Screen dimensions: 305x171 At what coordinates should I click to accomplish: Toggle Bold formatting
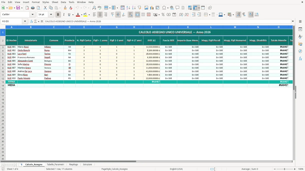(58, 15)
